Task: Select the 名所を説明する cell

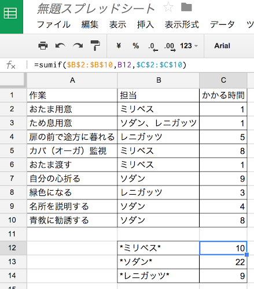Action: (72, 206)
